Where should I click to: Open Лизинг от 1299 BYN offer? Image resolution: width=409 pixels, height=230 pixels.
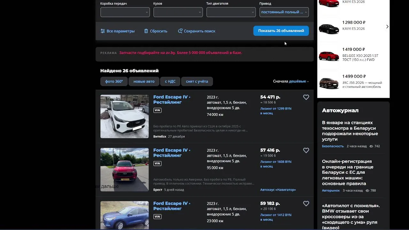coord(276,111)
